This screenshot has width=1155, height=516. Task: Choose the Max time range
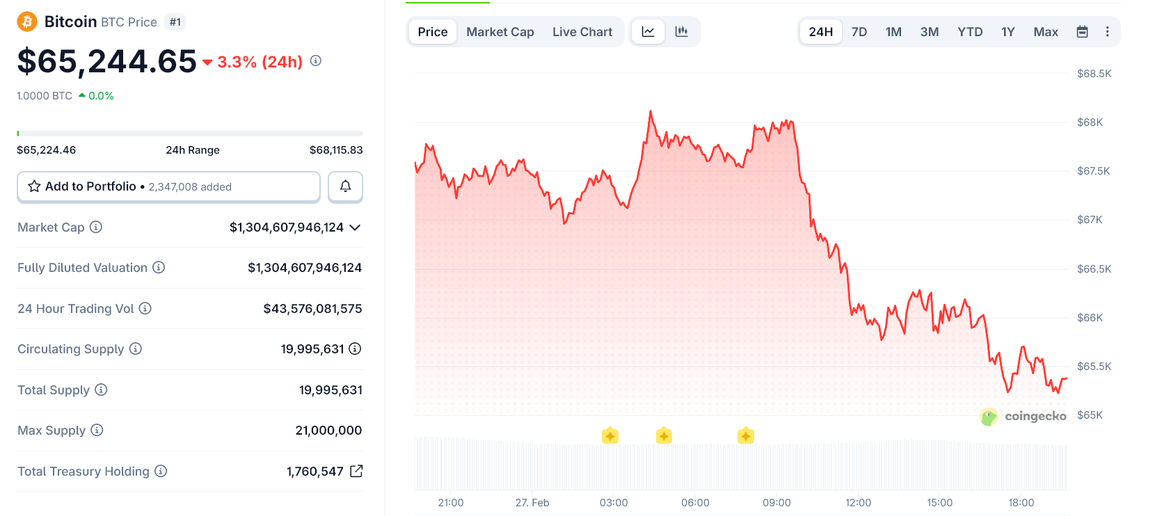(x=1045, y=32)
